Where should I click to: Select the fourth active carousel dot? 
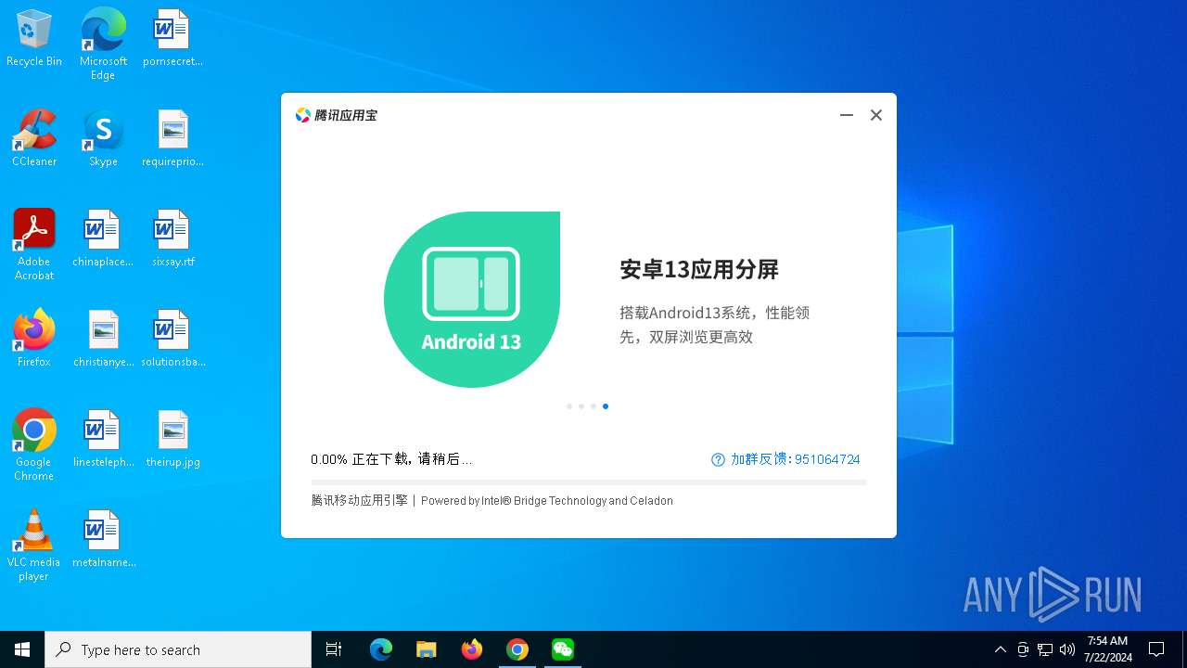[606, 406]
